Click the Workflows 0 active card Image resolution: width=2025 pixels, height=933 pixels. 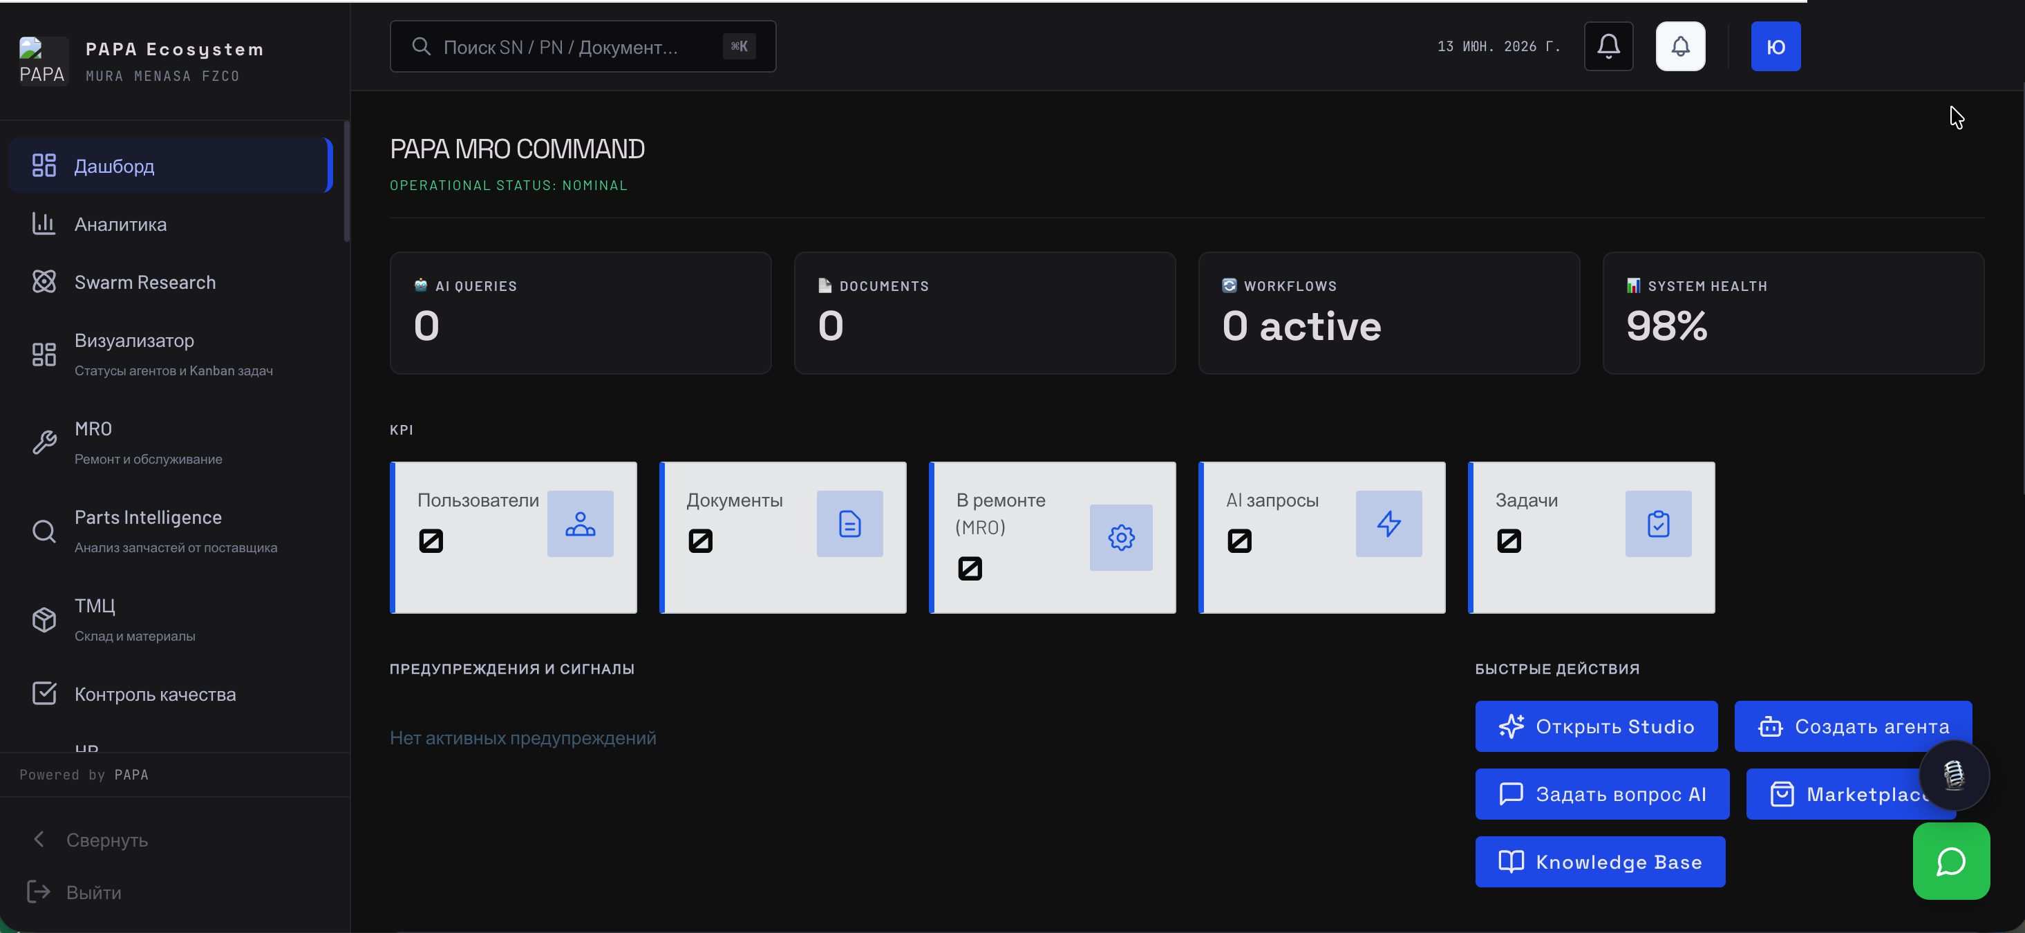click(x=1388, y=313)
